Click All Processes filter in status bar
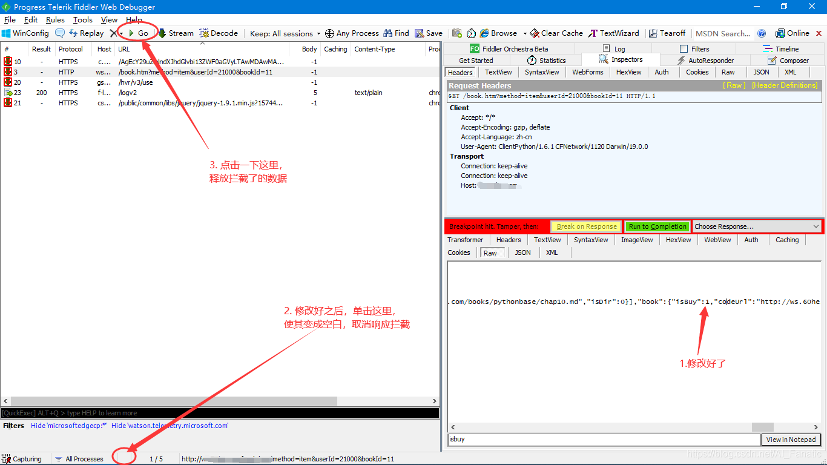 tap(79, 459)
